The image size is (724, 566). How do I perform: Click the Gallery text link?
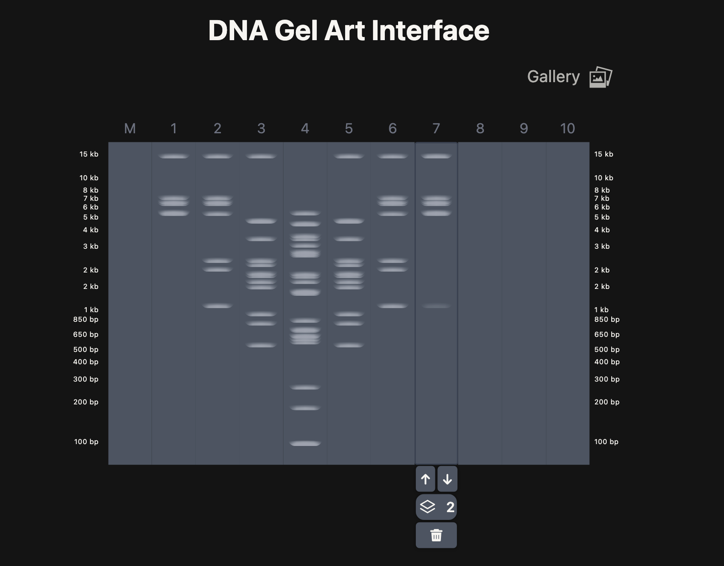[x=553, y=77]
